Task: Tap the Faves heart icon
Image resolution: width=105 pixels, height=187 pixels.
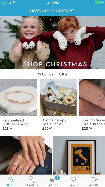Action: tap(73, 179)
